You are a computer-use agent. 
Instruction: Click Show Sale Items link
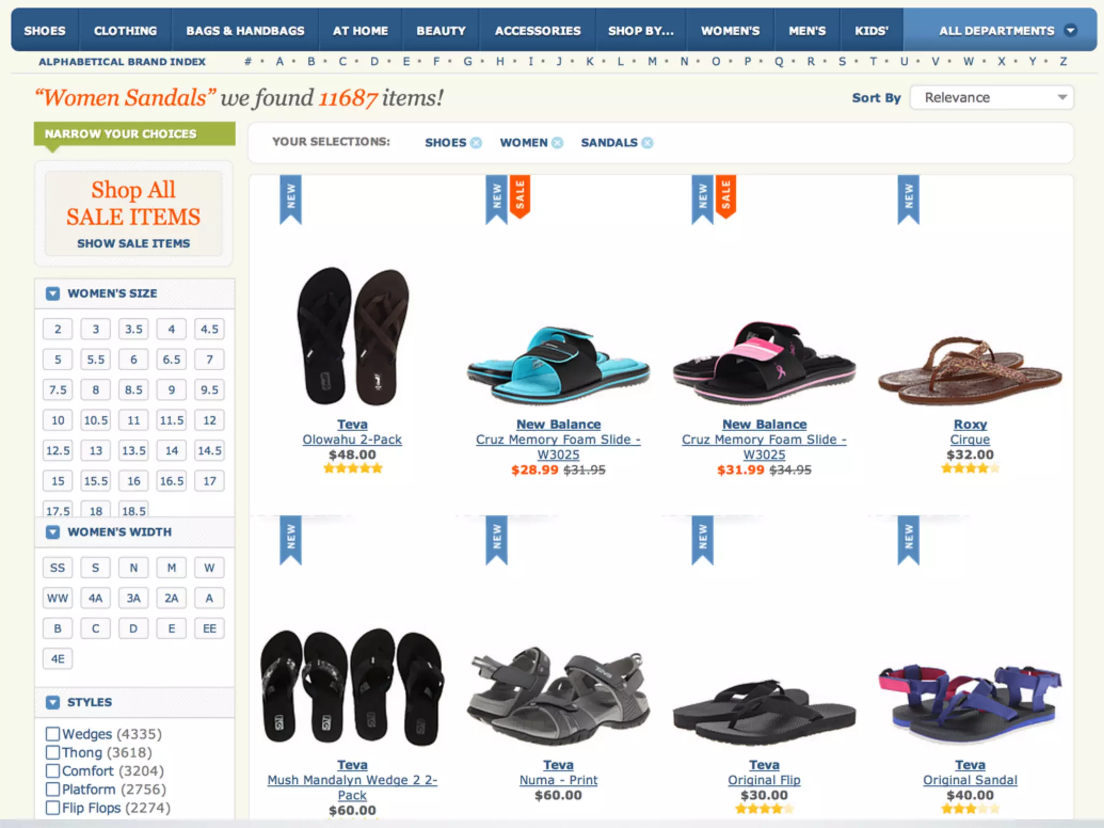pos(133,243)
